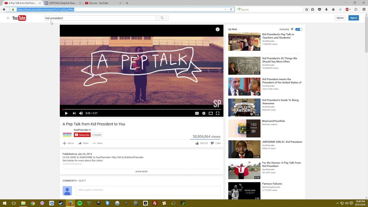
Task: Open Chrome from the taskbar
Action: [33, 203]
